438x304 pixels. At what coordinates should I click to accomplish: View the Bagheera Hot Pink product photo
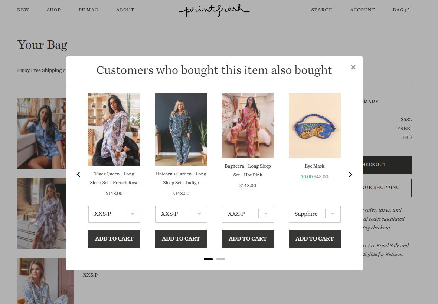click(x=248, y=126)
